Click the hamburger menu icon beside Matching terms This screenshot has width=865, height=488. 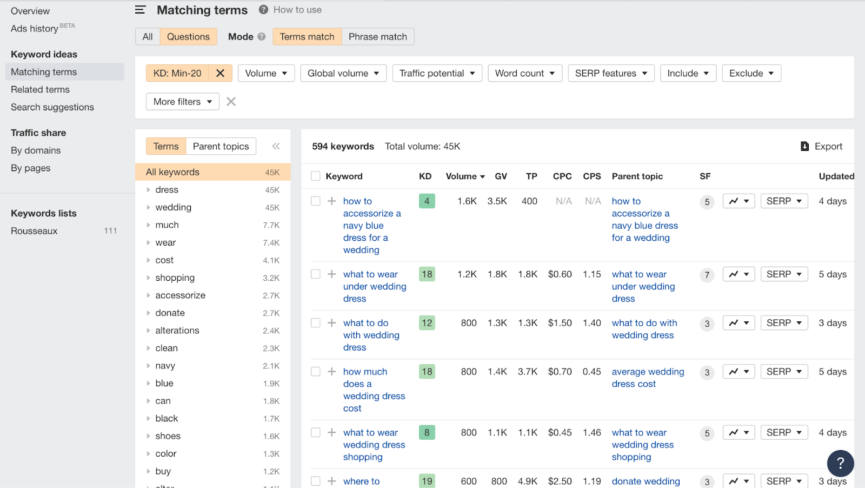coord(140,10)
